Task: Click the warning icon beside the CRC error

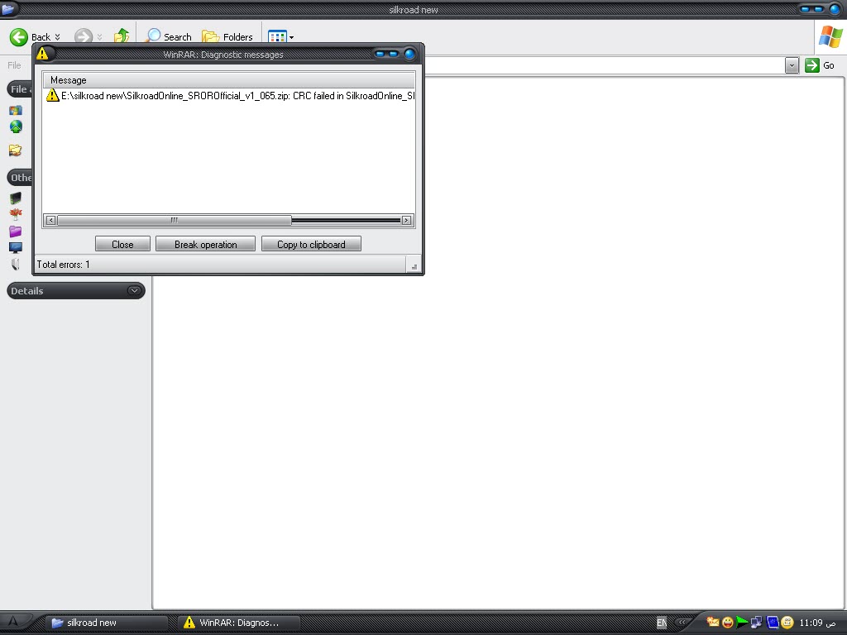Action: coord(52,96)
